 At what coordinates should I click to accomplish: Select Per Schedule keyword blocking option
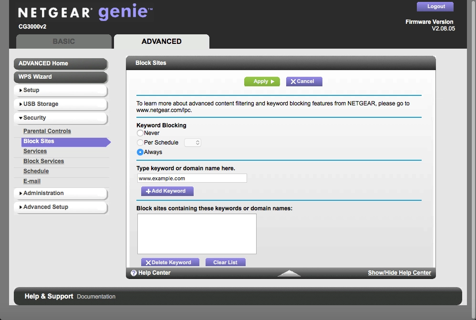(x=140, y=143)
